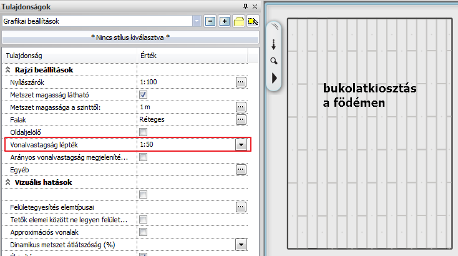Click the Falak ellipsis button
The width and height of the screenshot is (458, 256).
point(240,119)
